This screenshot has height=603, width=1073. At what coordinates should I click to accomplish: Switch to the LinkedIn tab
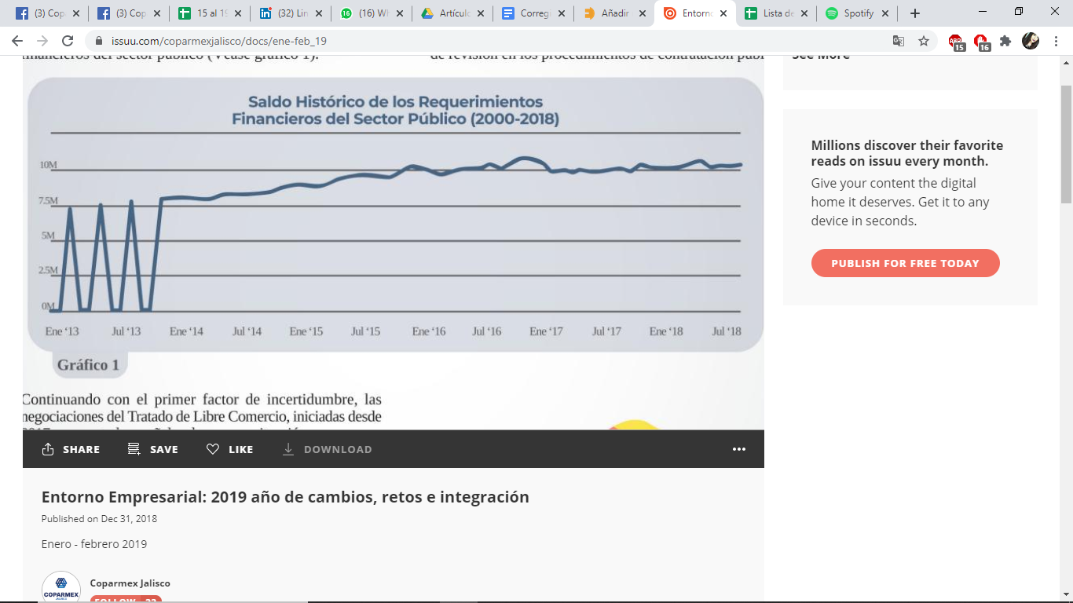point(284,13)
